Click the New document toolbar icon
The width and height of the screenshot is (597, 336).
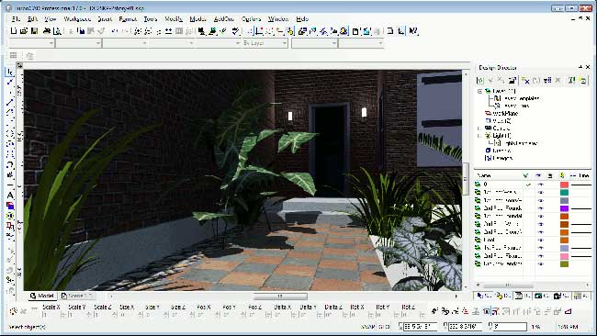click(14, 31)
